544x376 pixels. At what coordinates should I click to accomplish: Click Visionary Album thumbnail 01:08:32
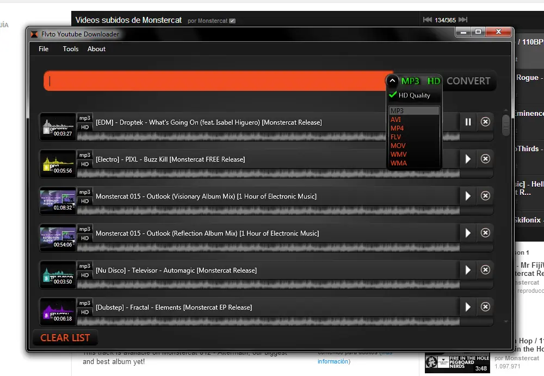58,201
